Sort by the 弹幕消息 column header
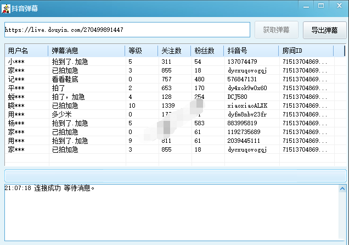Viewport: 349px width, 245px height. pos(86,51)
